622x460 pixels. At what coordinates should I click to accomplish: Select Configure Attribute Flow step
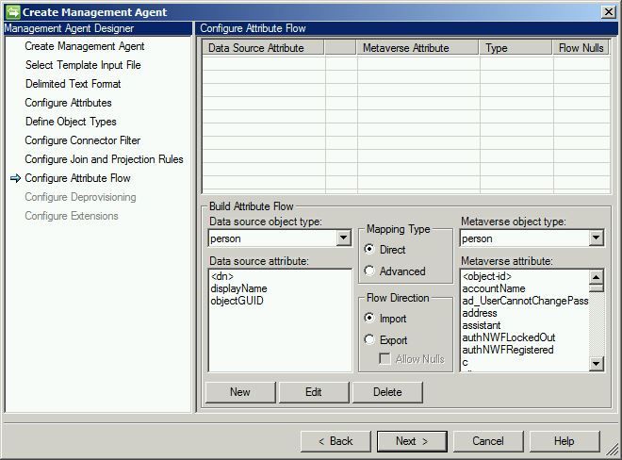[x=77, y=178]
